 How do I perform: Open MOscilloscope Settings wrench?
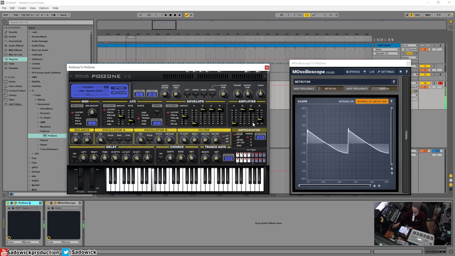pyautogui.click(x=386, y=72)
